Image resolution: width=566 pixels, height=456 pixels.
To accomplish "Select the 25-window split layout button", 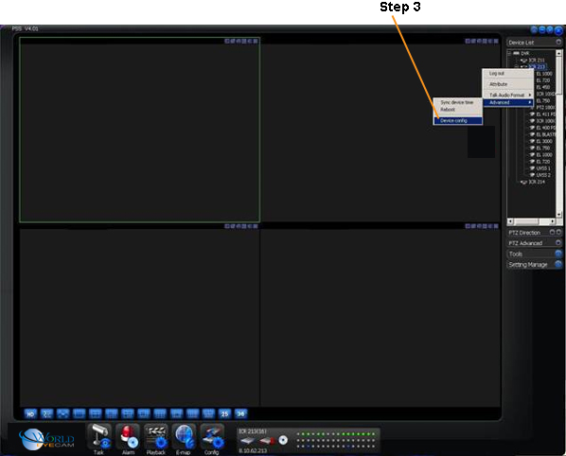I will click(224, 413).
